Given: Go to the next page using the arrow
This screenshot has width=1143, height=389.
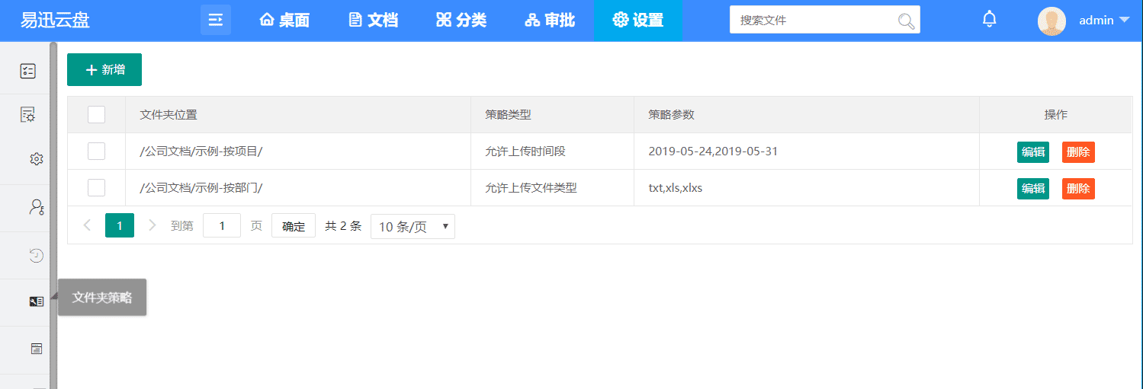Looking at the screenshot, I should (152, 225).
